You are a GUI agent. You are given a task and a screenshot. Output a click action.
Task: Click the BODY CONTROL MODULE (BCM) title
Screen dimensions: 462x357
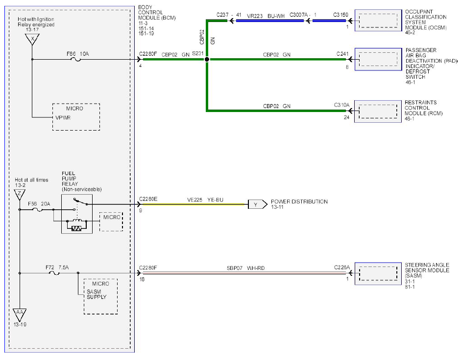point(157,12)
